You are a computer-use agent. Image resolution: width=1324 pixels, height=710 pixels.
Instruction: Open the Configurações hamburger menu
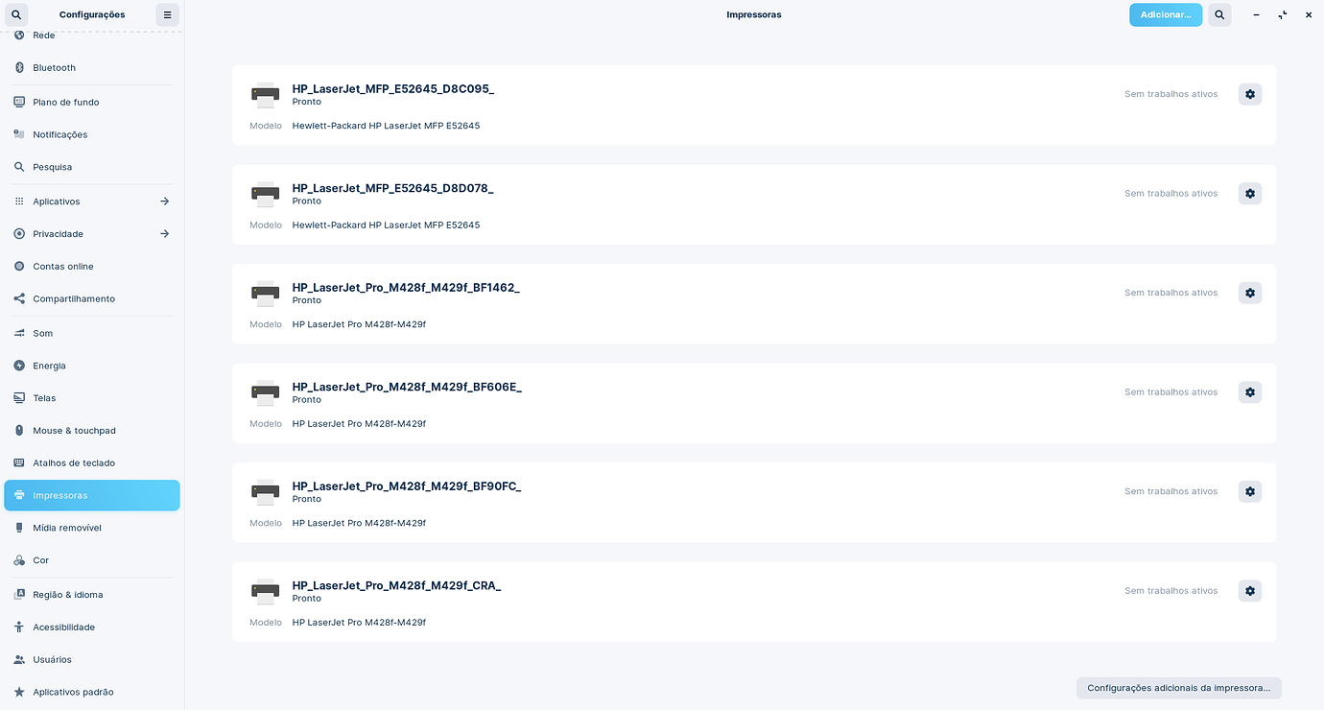(x=167, y=15)
